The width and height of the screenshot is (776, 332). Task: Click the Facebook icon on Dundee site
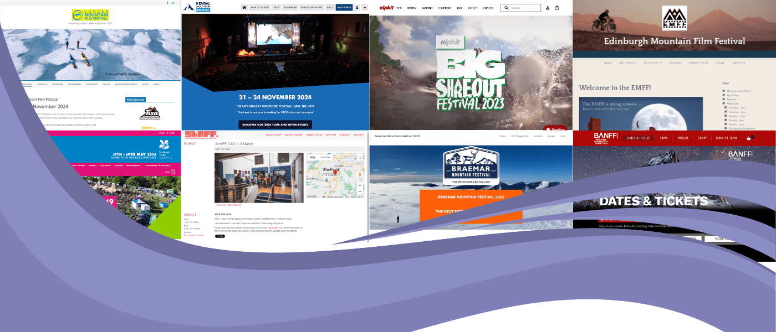[x=167, y=3]
